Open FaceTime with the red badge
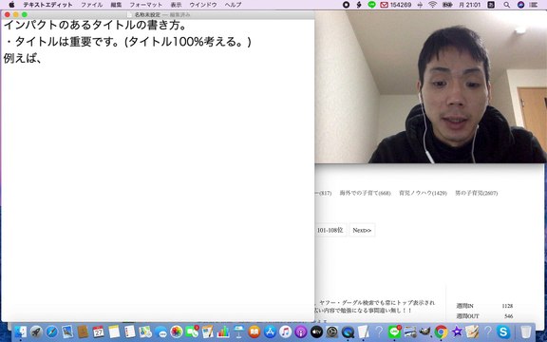 (x=192, y=332)
